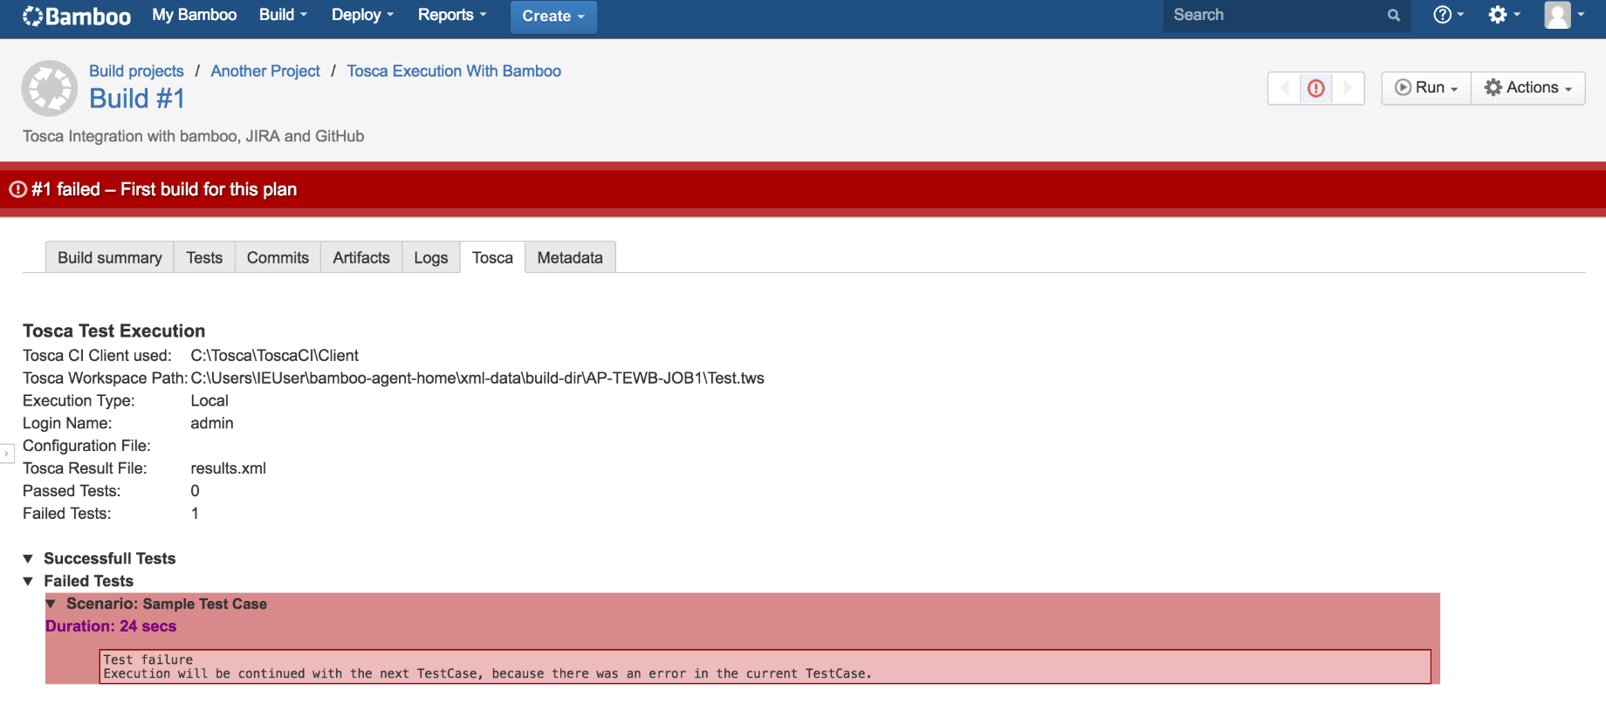Click the 'admin' login name value
The width and height of the screenshot is (1606, 703).
click(x=212, y=424)
